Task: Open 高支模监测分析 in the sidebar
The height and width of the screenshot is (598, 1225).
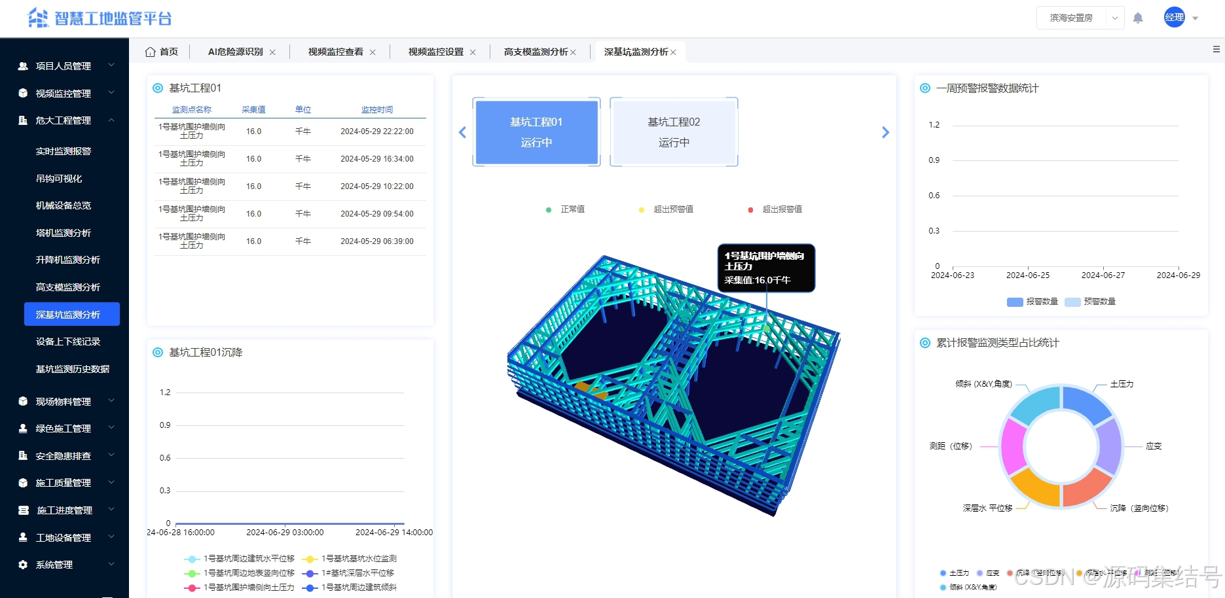Action: pyautogui.click(x=68, y=287)
